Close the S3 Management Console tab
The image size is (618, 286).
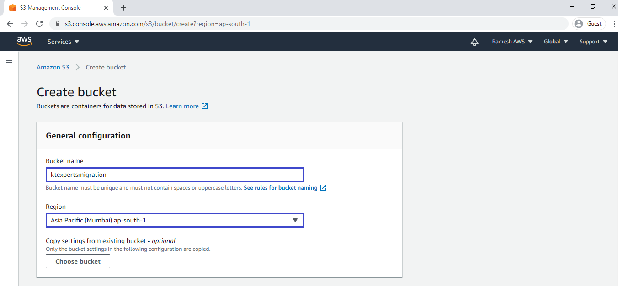(106, 8)
